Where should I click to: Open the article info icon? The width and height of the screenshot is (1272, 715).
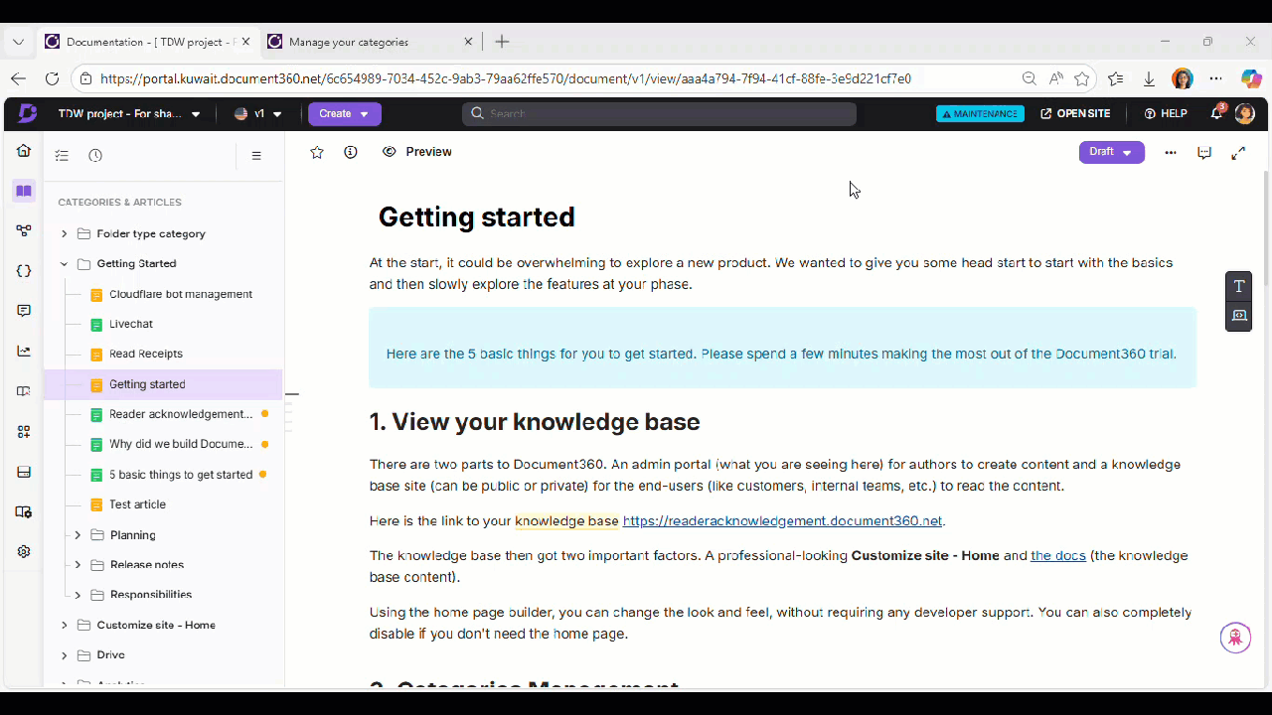click(x=351, y=152)
